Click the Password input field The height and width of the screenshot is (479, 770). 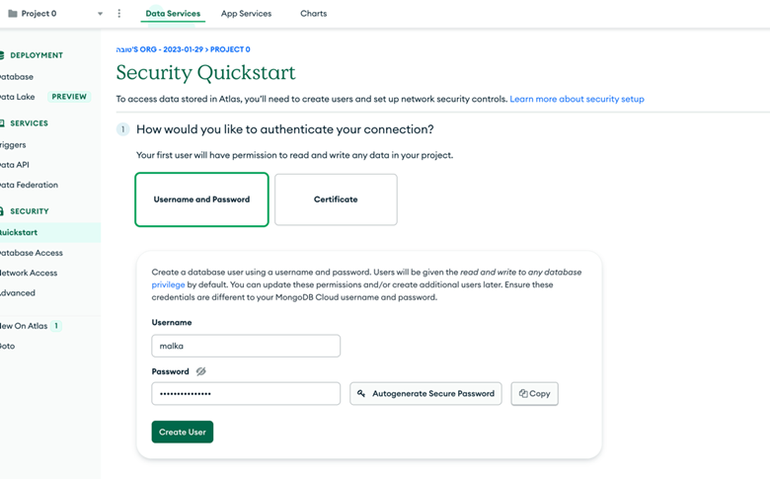[246, 393]
